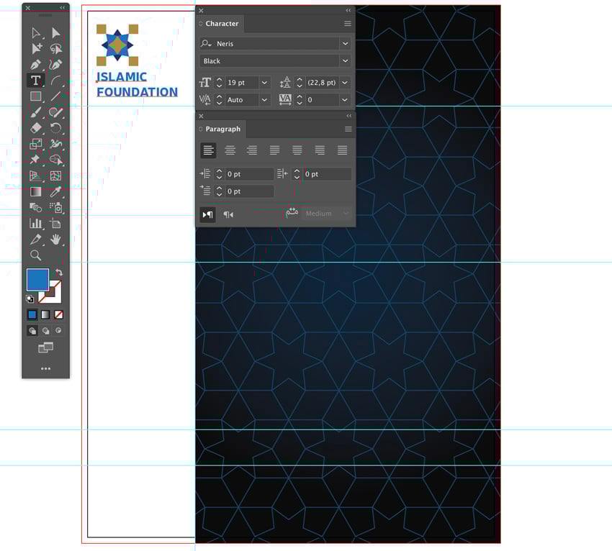Select the Rotate tool

[x=56, y=128]
